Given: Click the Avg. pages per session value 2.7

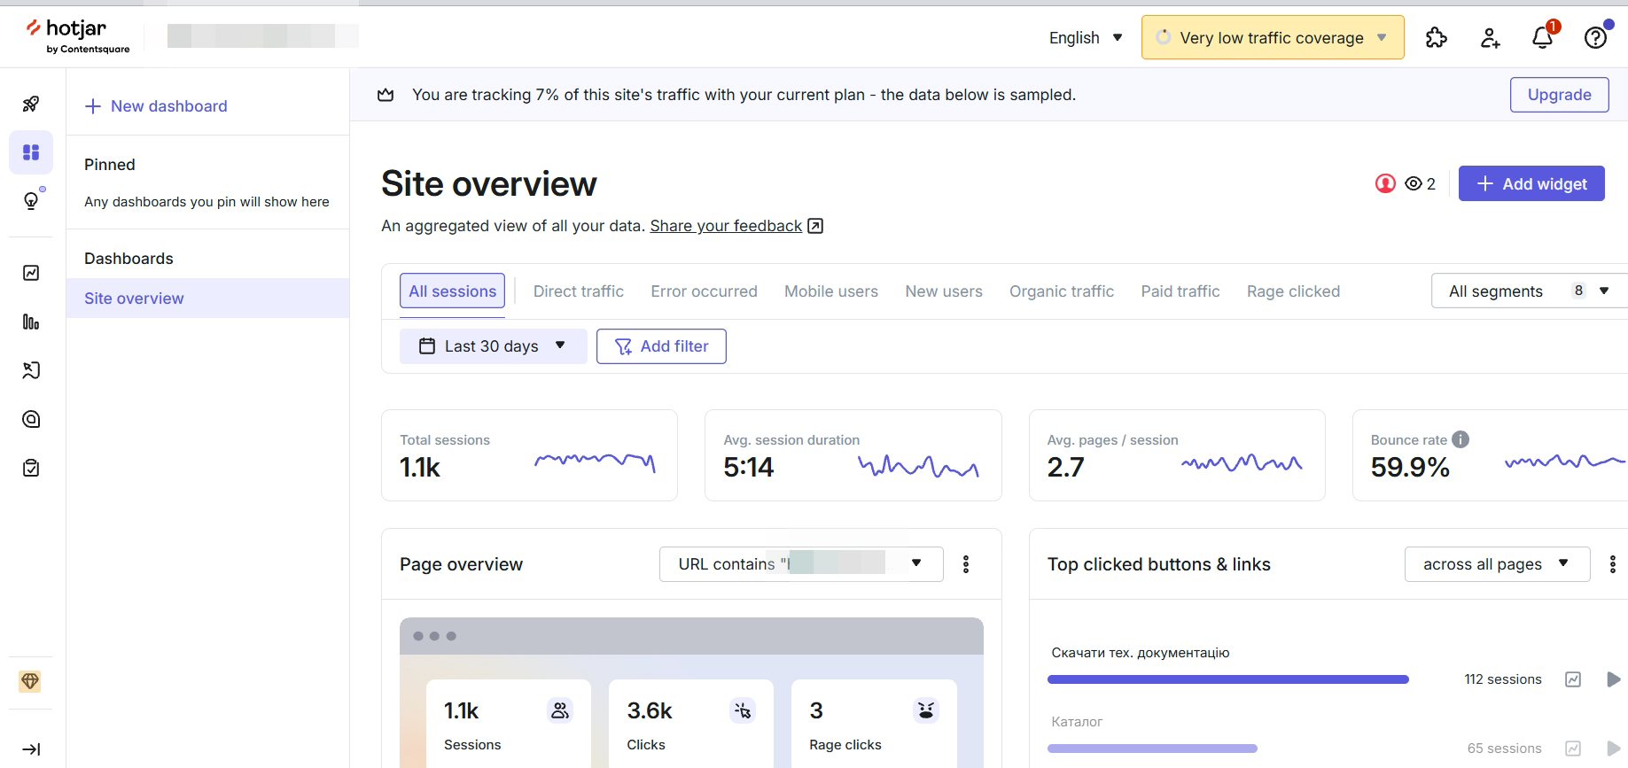Looking at the screenshot, I should coord(1066,467).
